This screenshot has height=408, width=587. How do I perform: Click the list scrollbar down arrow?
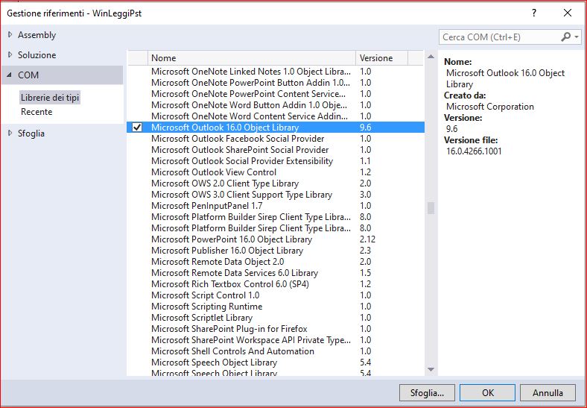pos(431,370)
